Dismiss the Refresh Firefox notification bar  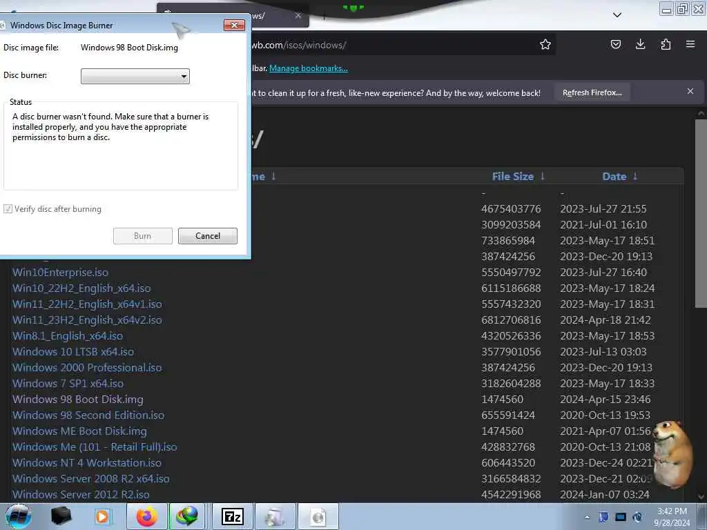tap(690, 91)
